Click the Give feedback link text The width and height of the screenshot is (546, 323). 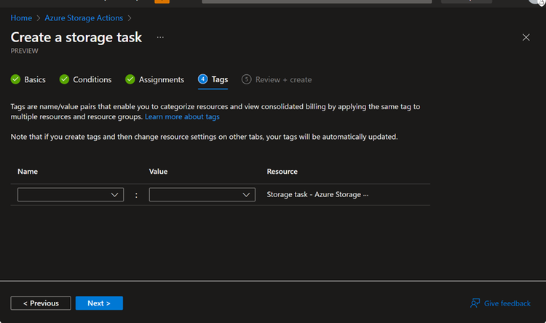pos(507,303)
